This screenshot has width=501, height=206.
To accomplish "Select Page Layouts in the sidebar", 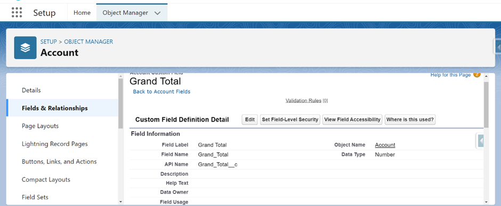I will coord(41,126).
